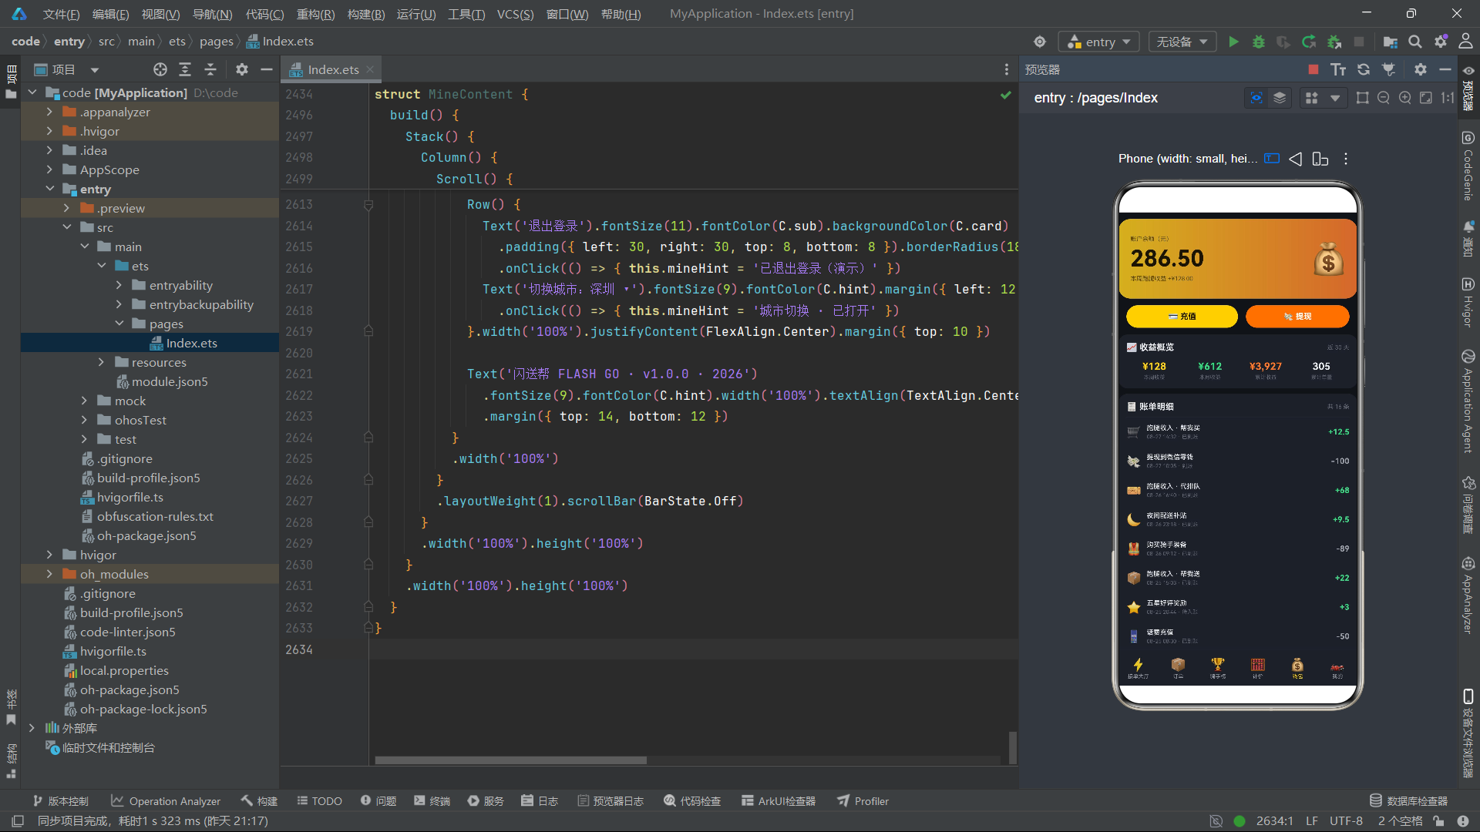
Task: Hide the previewer panel with minimize dash
Action: (1445, 69)
